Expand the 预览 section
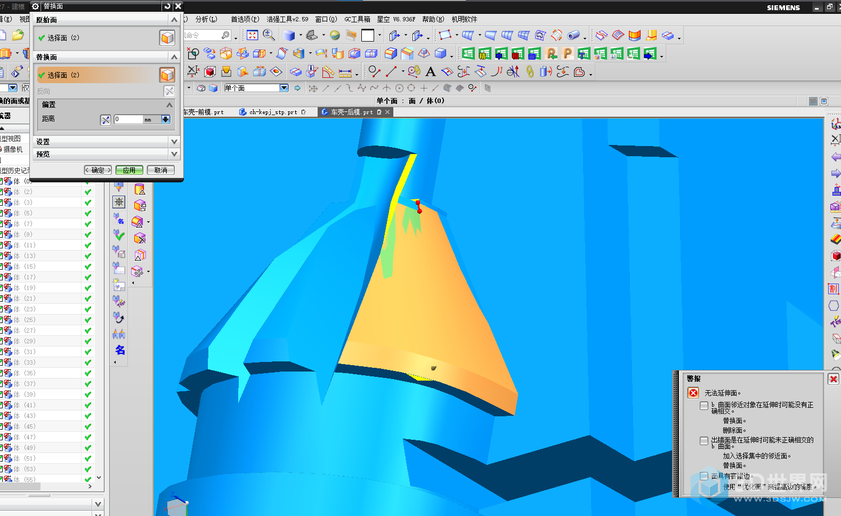Image resolution: width=841 pixels, height=516 pixels. click(x=174, y=154)
